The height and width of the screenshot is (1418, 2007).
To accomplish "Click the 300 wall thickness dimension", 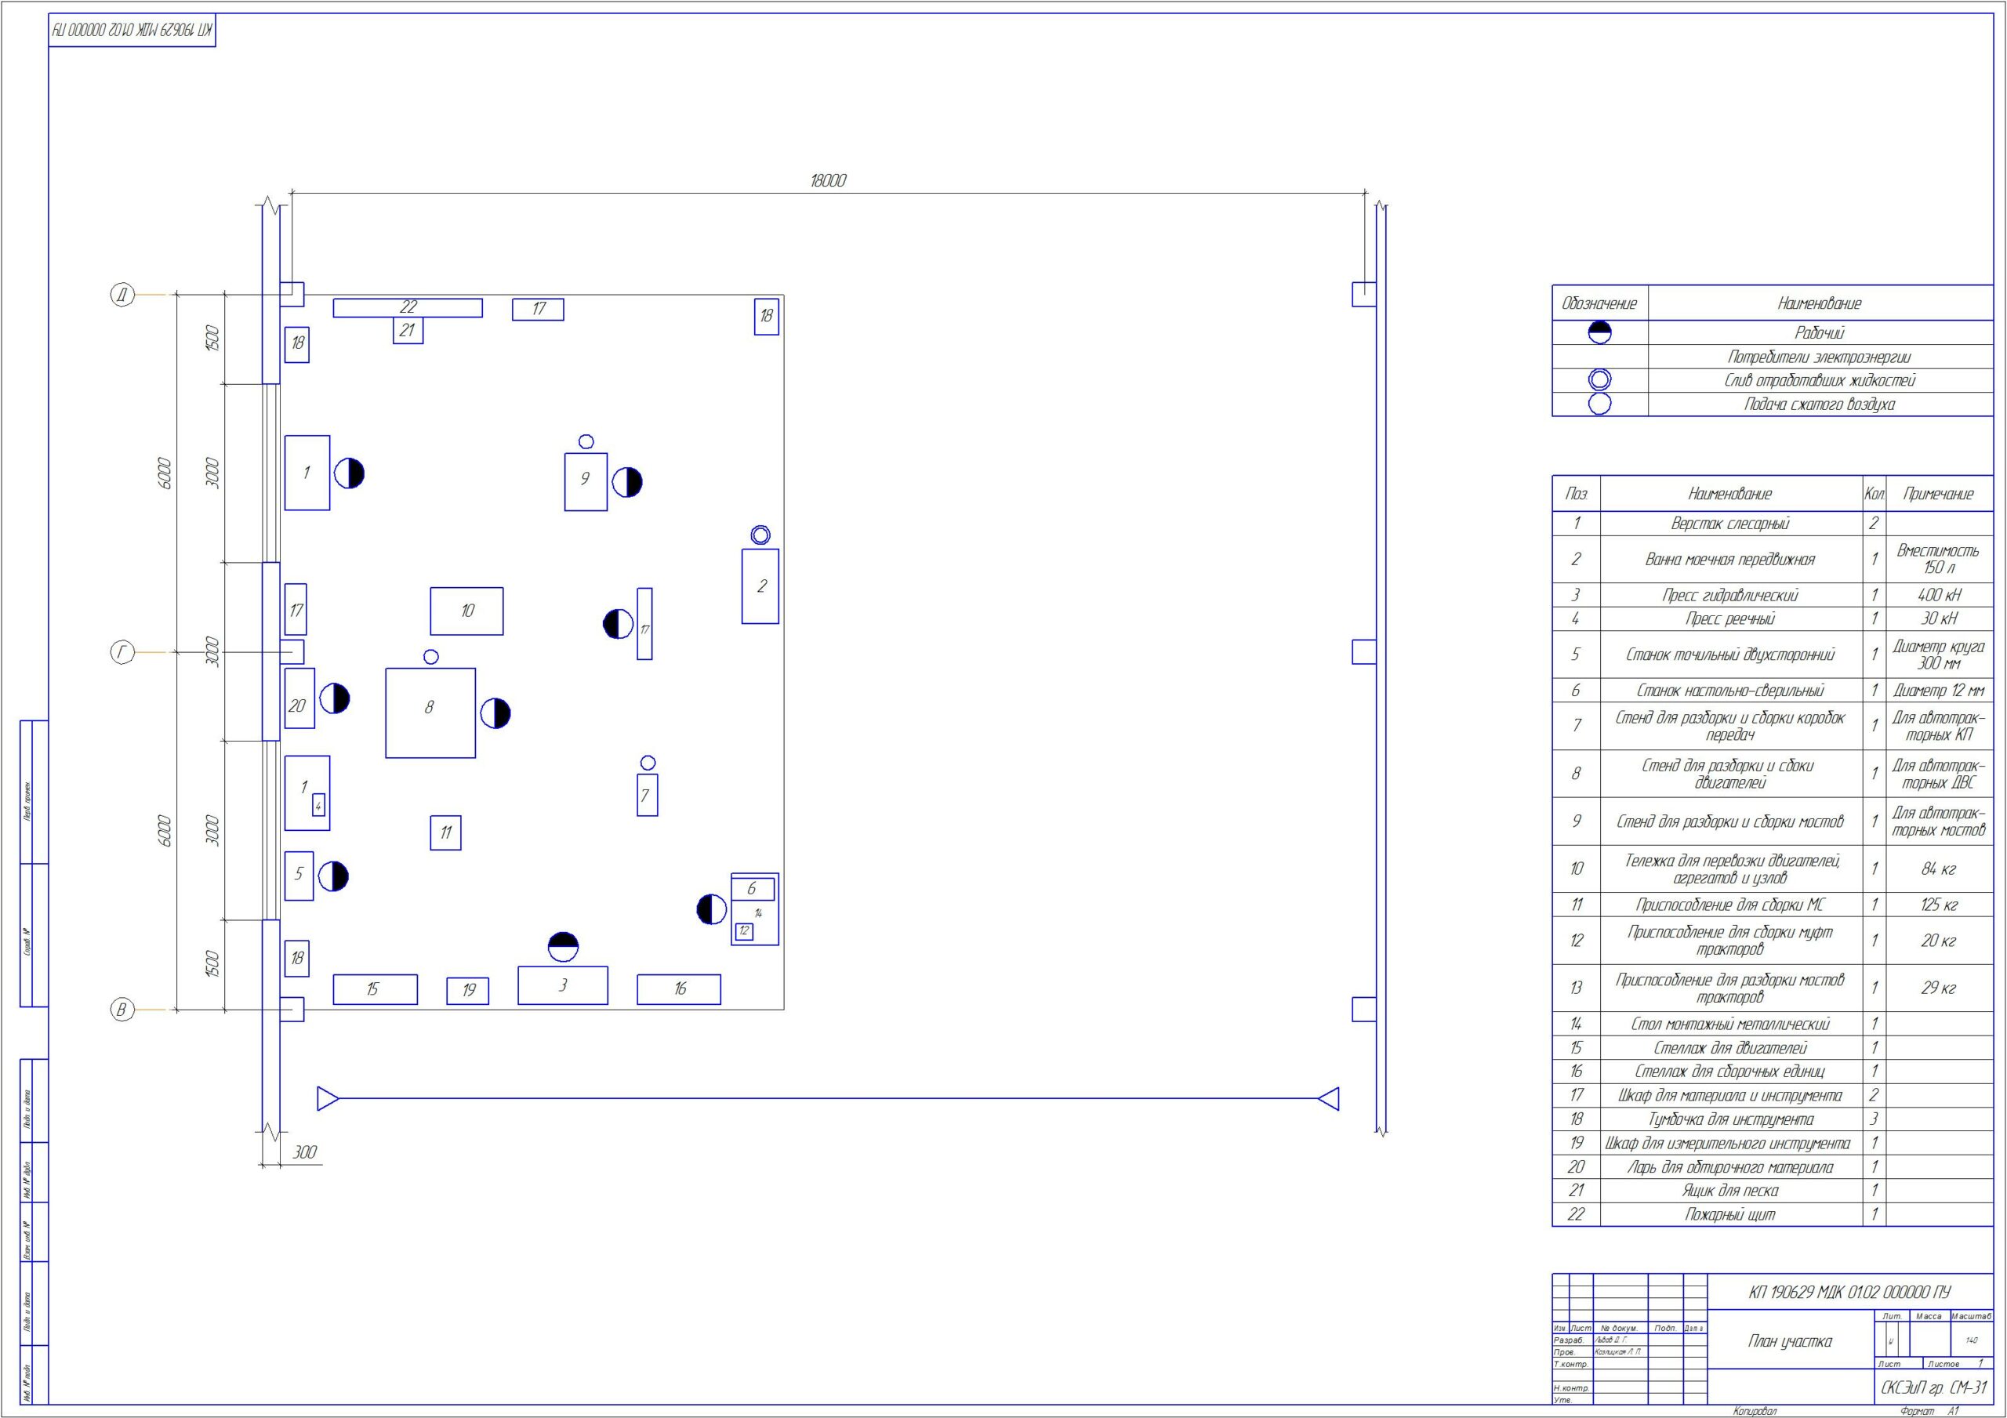I will 304,1152.
